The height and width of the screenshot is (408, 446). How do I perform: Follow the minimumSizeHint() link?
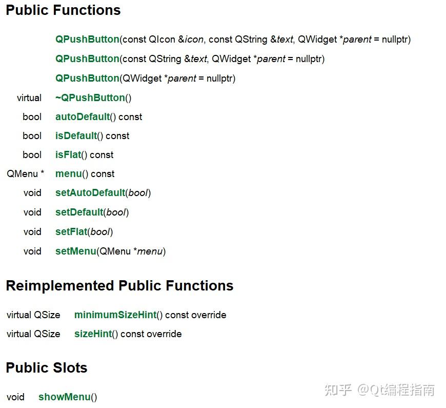[x=115, y=315]
